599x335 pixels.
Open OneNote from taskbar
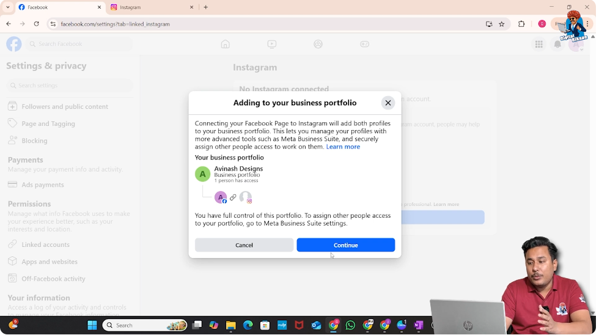click(419, 325)
